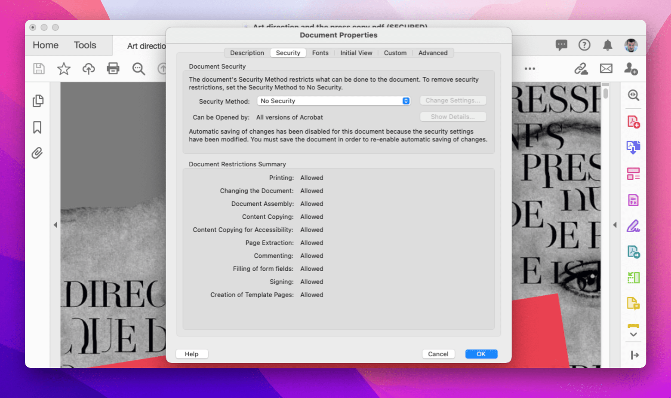This screenshot has width=671, height=398.
Task: Share the document via the email envelope icon
Action: (606, 68)
